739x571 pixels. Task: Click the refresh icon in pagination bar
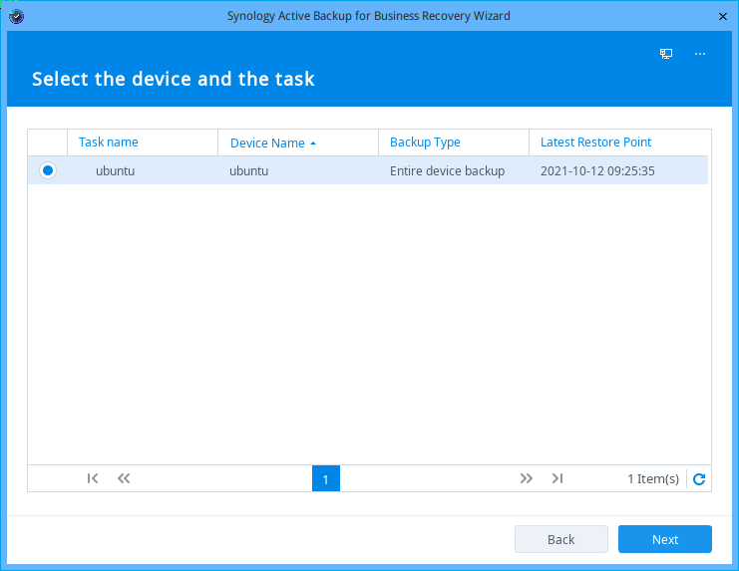699,479
